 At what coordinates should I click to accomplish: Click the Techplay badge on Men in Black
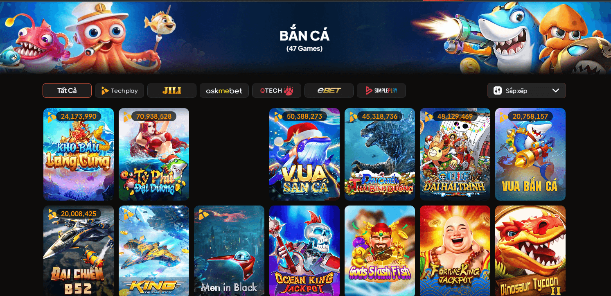click(x=203, y=214)
